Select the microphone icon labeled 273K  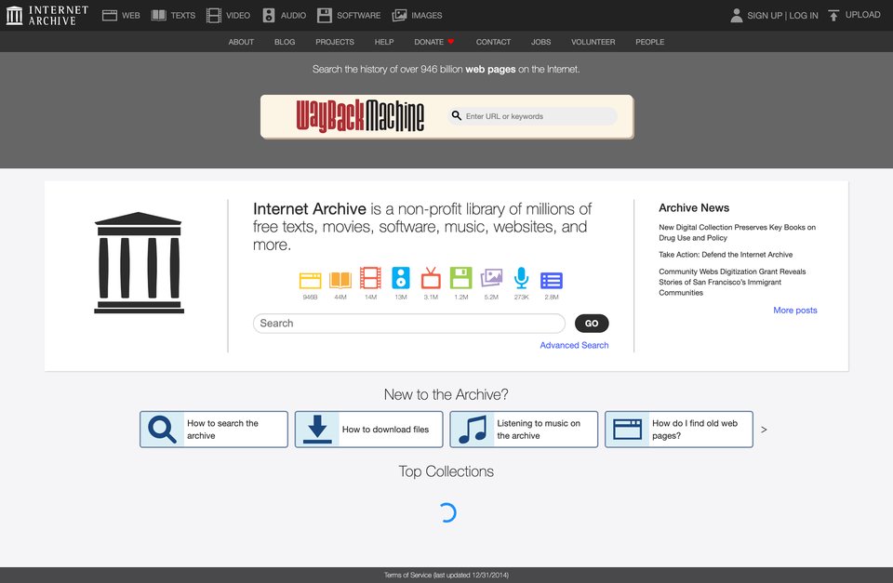click(x=521, y=278)
